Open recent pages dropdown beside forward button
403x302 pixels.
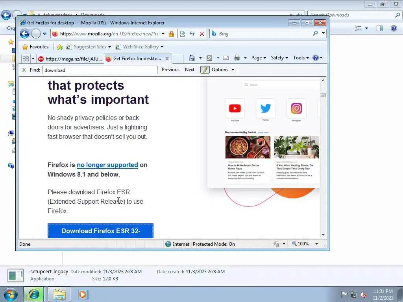(x=45, y=34)
